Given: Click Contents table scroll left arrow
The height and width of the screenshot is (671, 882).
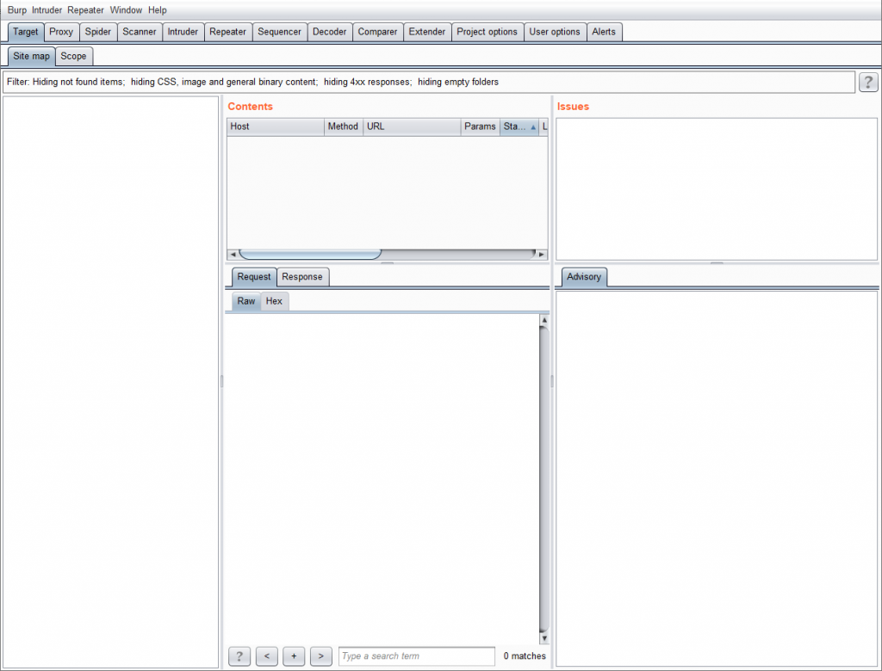Looking at the screenshot, I should click(233, 255).
